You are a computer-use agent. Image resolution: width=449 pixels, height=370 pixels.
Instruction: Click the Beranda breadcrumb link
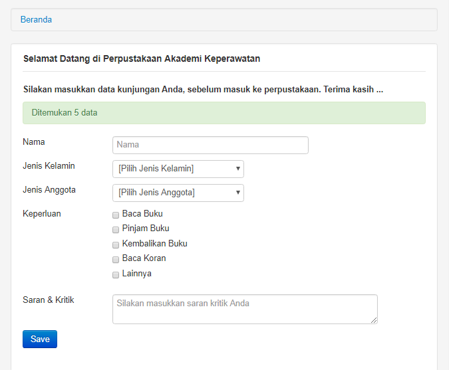tap(36, 20)
